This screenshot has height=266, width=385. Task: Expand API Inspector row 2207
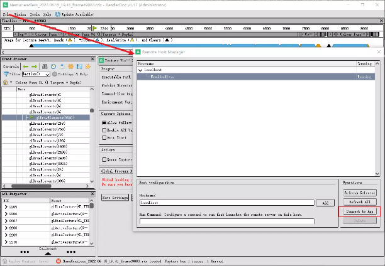click(6, 221)
